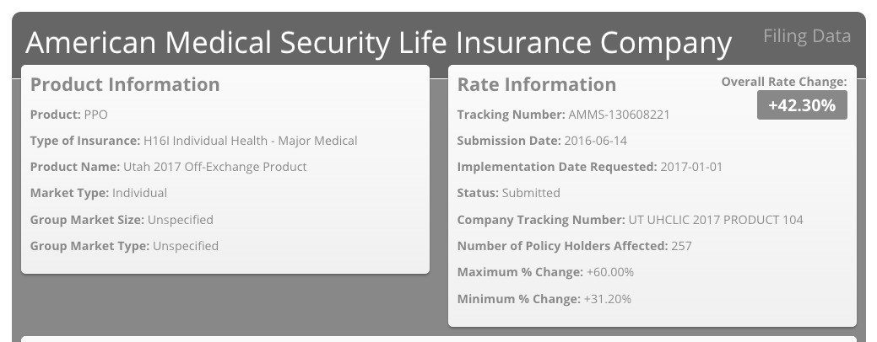Viewport: 877px width, 342px height.
Task: Click Product Name Utah 2017 Off-Exchange Product
Action: (x=168, y=167)
